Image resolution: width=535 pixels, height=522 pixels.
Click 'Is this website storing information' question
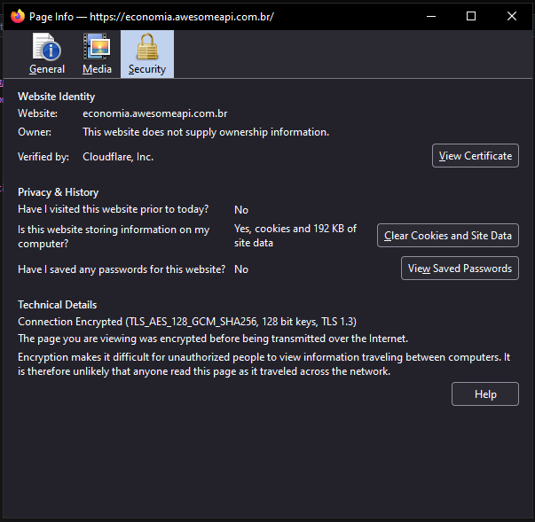pos(114,236)
